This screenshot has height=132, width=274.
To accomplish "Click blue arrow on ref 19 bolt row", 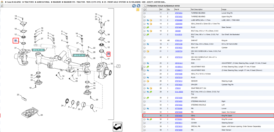I will tap(148, 44).
